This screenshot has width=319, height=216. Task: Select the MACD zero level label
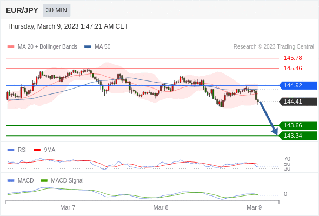click(285, 194)
